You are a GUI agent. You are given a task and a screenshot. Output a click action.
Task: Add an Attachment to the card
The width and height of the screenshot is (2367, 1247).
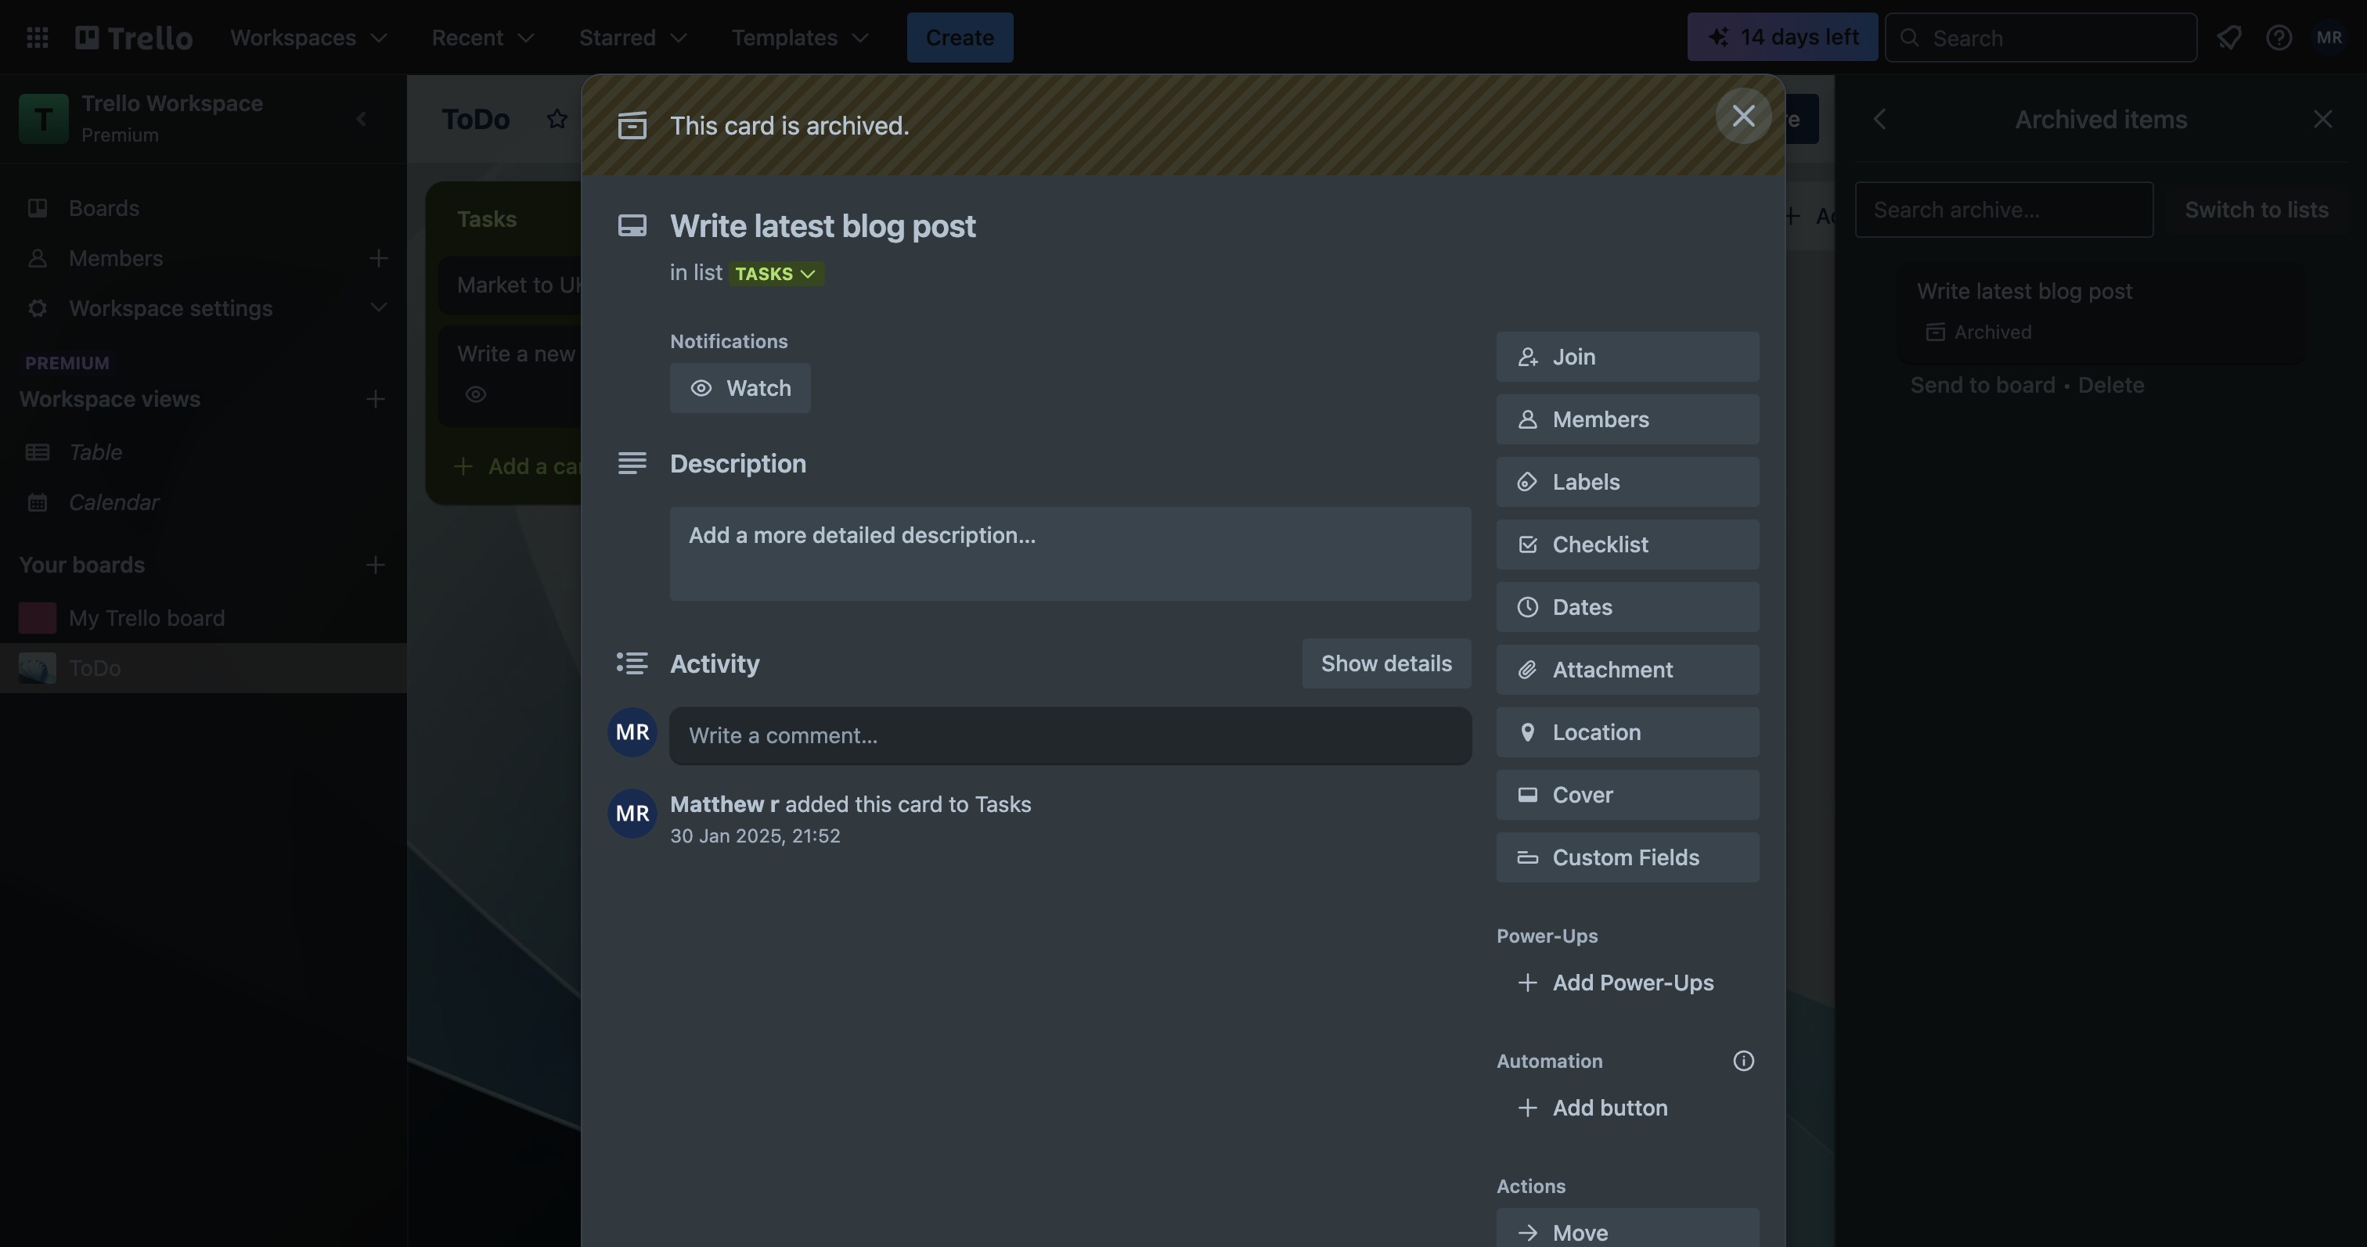click(x=1627, y=670)
